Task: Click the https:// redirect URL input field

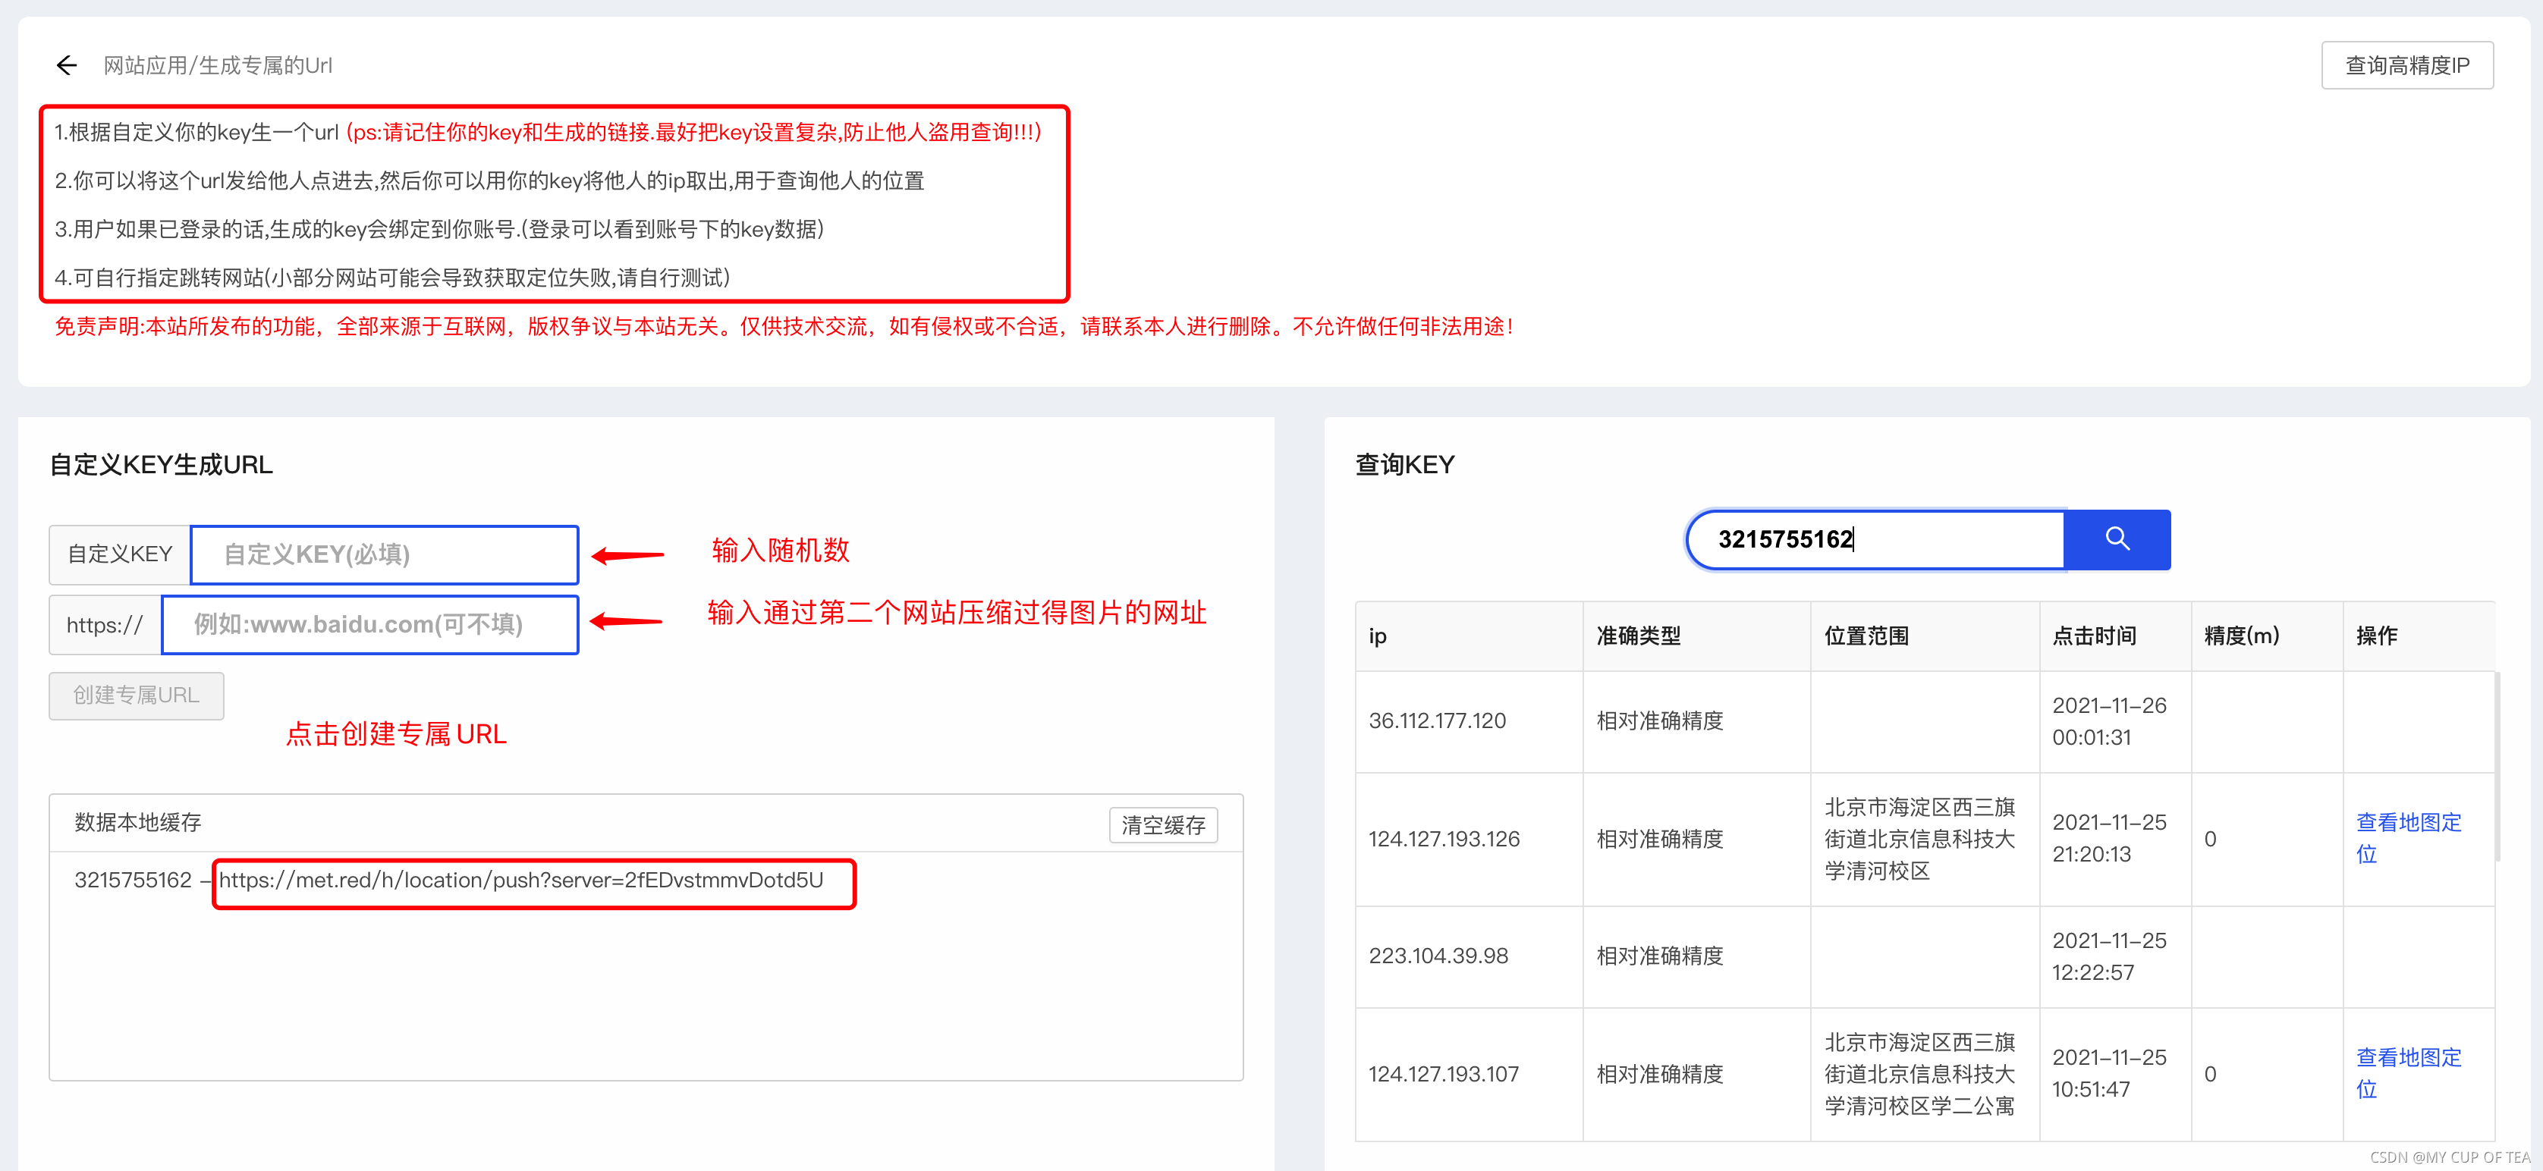Action: pos(369,624)
